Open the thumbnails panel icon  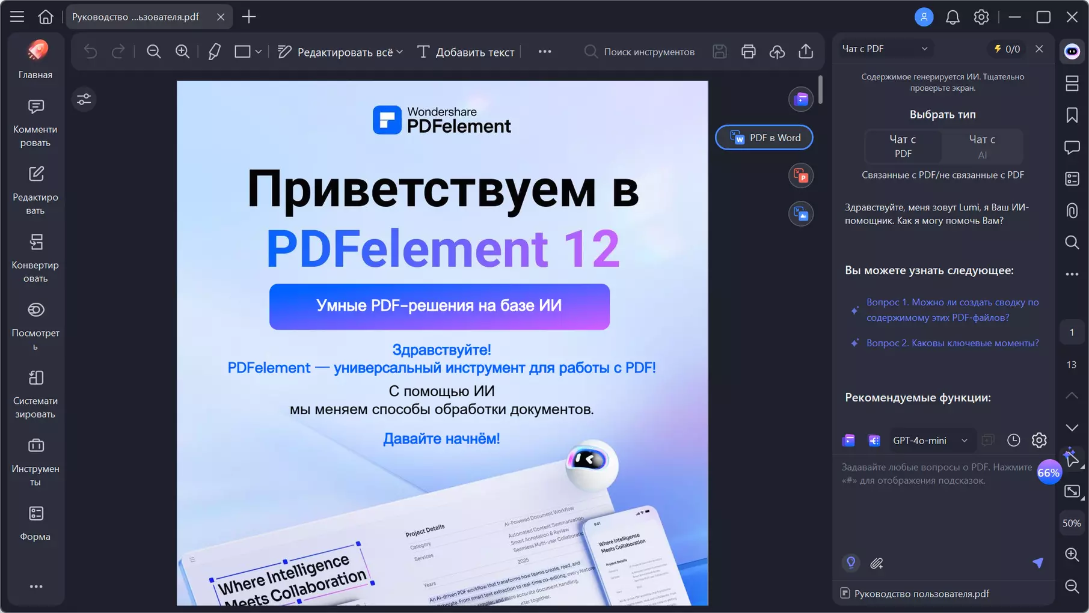click(x=1072, y=84)
